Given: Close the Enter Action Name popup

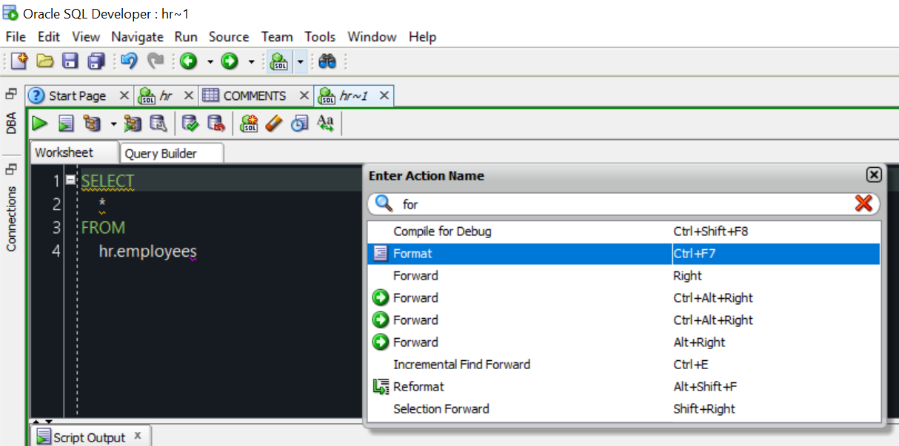Looking at the screenshot, I should tap(874, 175).
